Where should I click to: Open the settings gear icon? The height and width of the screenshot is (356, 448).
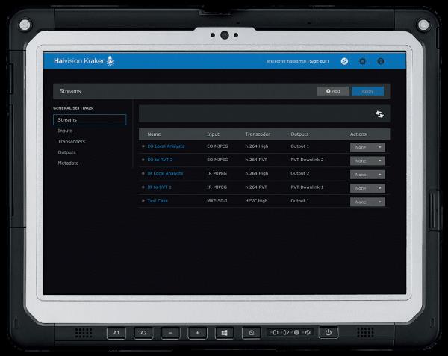coord(363,61)
